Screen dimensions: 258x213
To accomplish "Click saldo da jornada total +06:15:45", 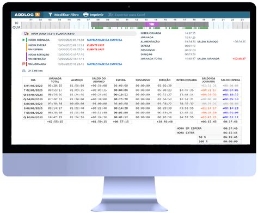I will click(208, 121).
